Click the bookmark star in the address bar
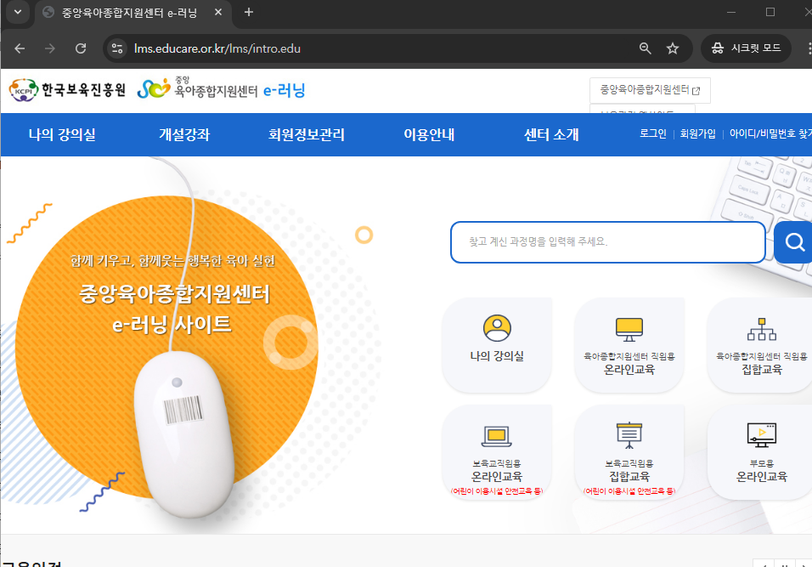The image size is (812, 567). tap(673, 48)
